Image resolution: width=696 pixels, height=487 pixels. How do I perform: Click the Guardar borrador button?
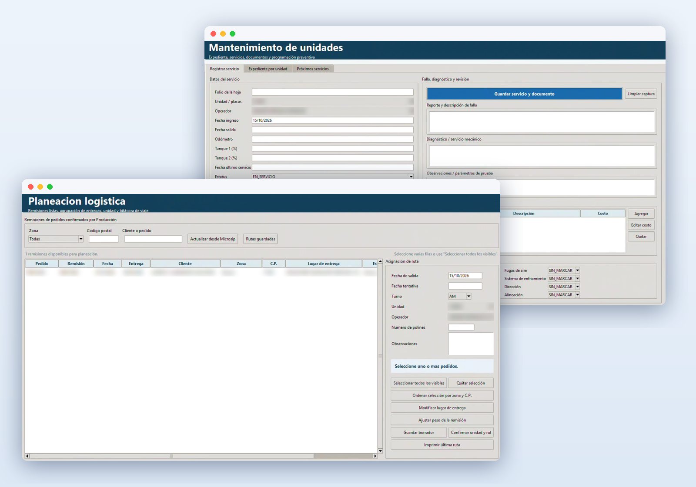[419, 433]
